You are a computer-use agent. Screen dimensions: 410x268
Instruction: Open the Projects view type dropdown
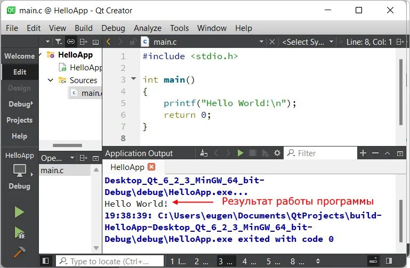coord(47,42)
